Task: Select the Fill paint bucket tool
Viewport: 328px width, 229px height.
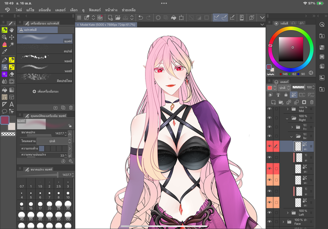Action: 5,90
